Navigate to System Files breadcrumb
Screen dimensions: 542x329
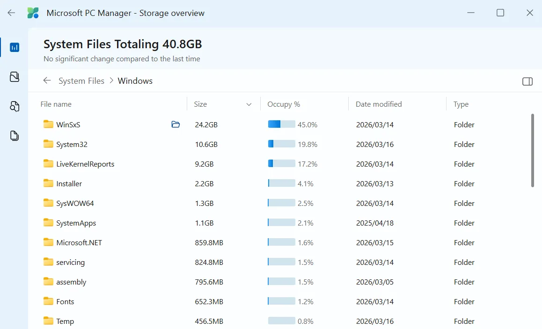pos(81,81)
